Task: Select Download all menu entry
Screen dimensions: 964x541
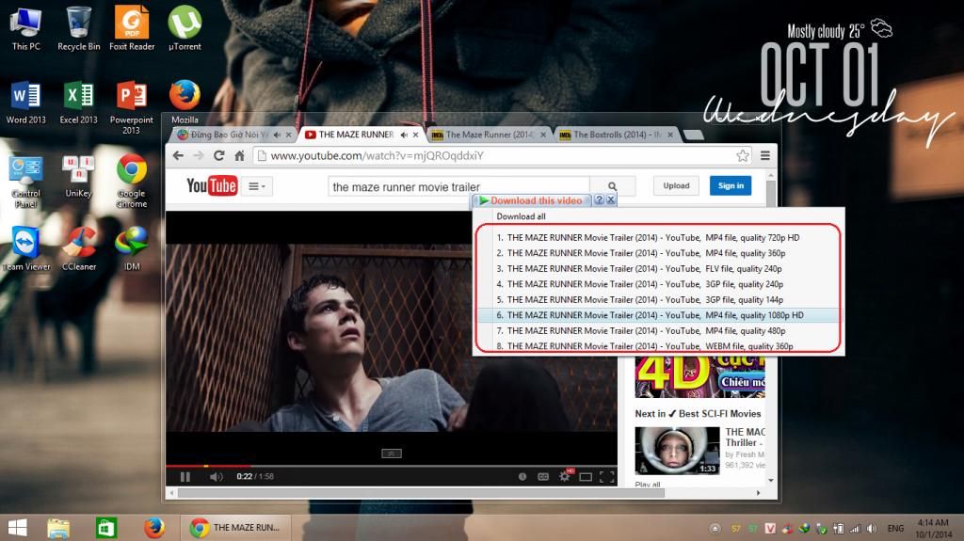Action: point(521,216)
